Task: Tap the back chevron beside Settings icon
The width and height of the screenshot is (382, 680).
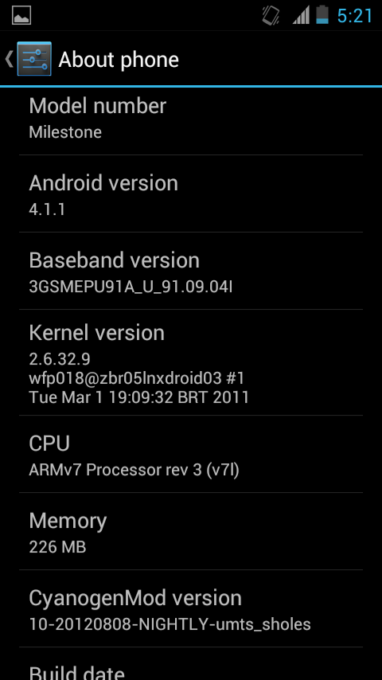Action: [9, 59]
